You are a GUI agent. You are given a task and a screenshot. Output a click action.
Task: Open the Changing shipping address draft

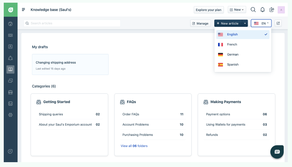point(70,64)
